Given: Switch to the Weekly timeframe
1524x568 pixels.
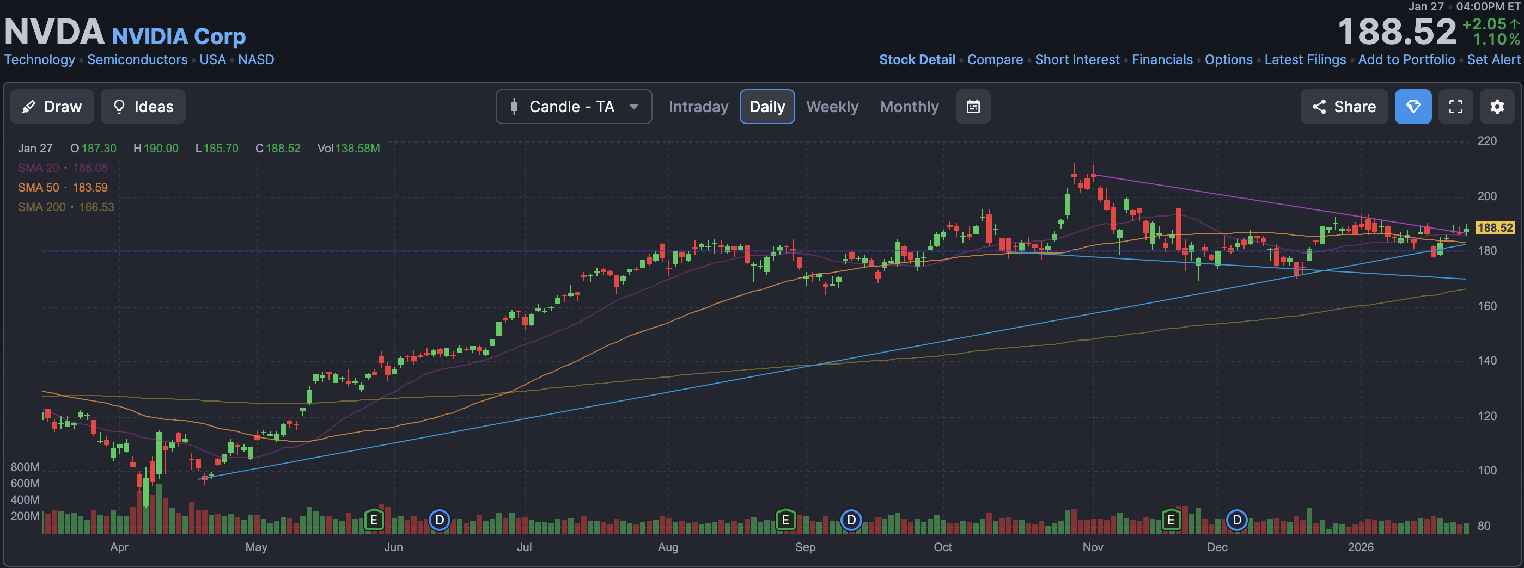Looking at the screenshot, I should pos(832,107).
